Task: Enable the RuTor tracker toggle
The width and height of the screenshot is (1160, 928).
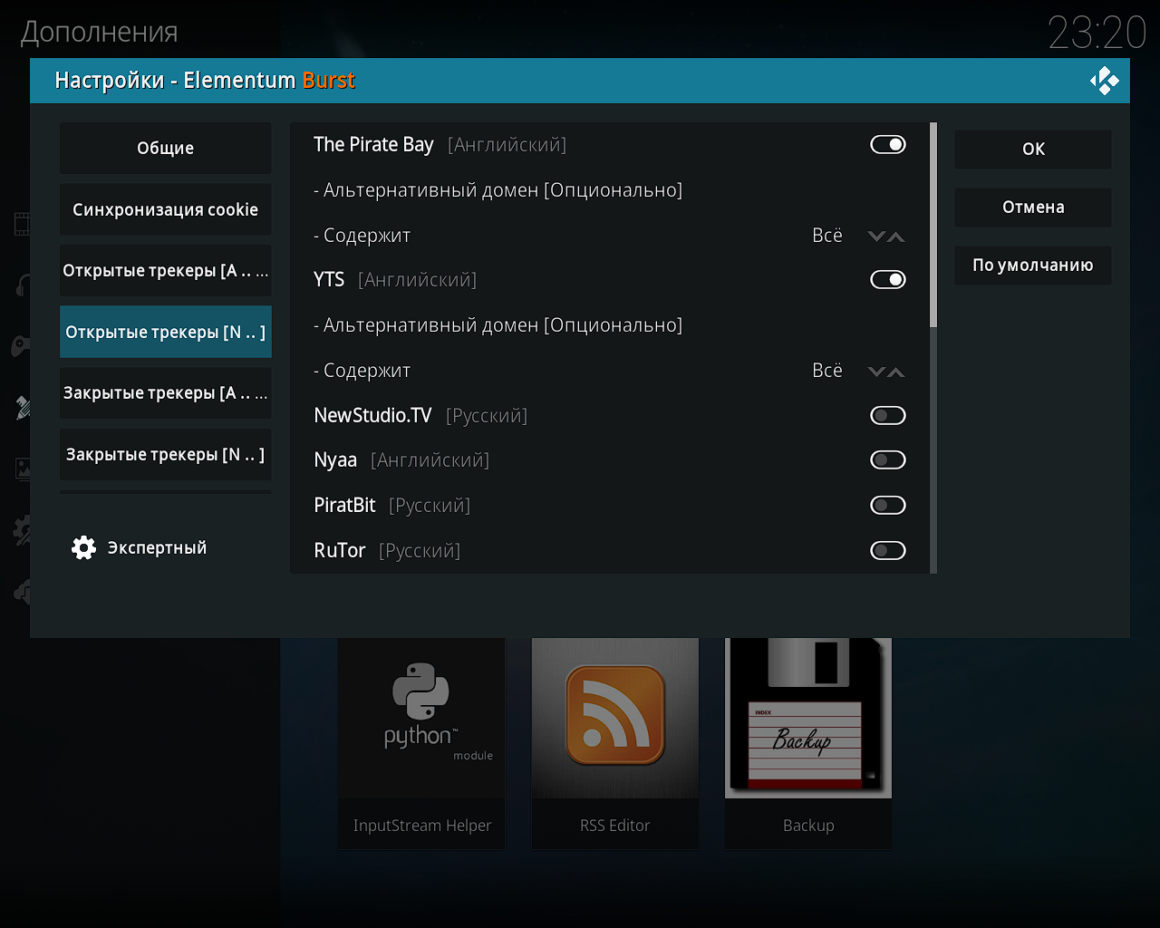Action: pos(887,550)
